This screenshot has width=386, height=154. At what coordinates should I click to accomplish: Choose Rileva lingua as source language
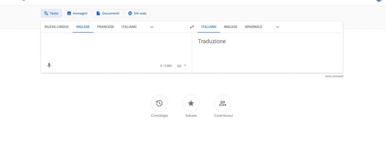[x=56, y=27]
